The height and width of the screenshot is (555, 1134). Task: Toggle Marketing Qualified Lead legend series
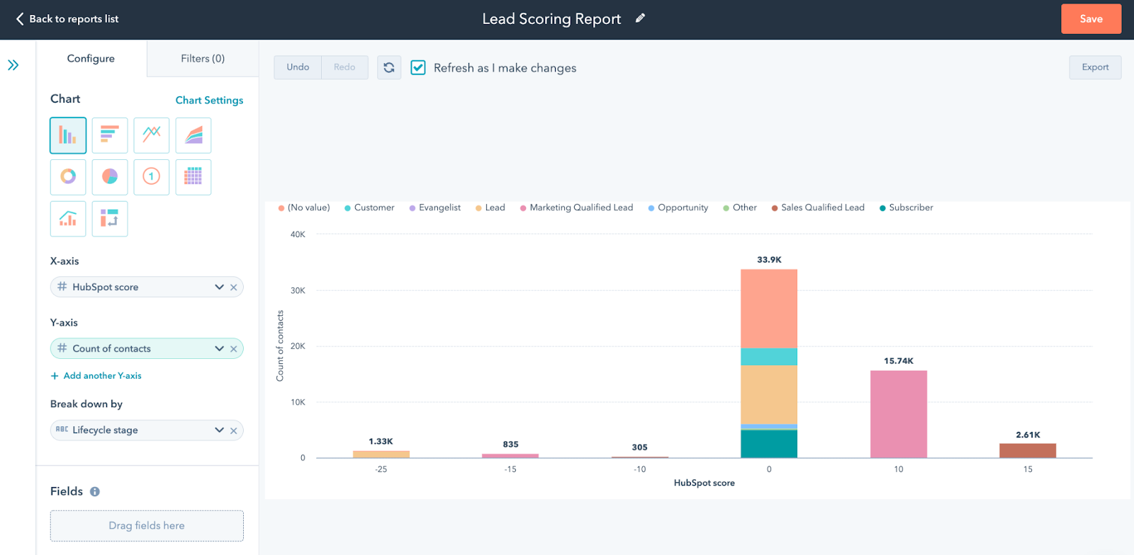576,207
